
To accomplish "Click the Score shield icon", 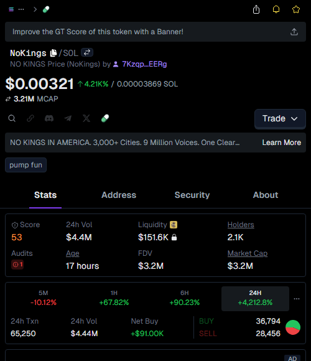I will [x=15, y=225].
